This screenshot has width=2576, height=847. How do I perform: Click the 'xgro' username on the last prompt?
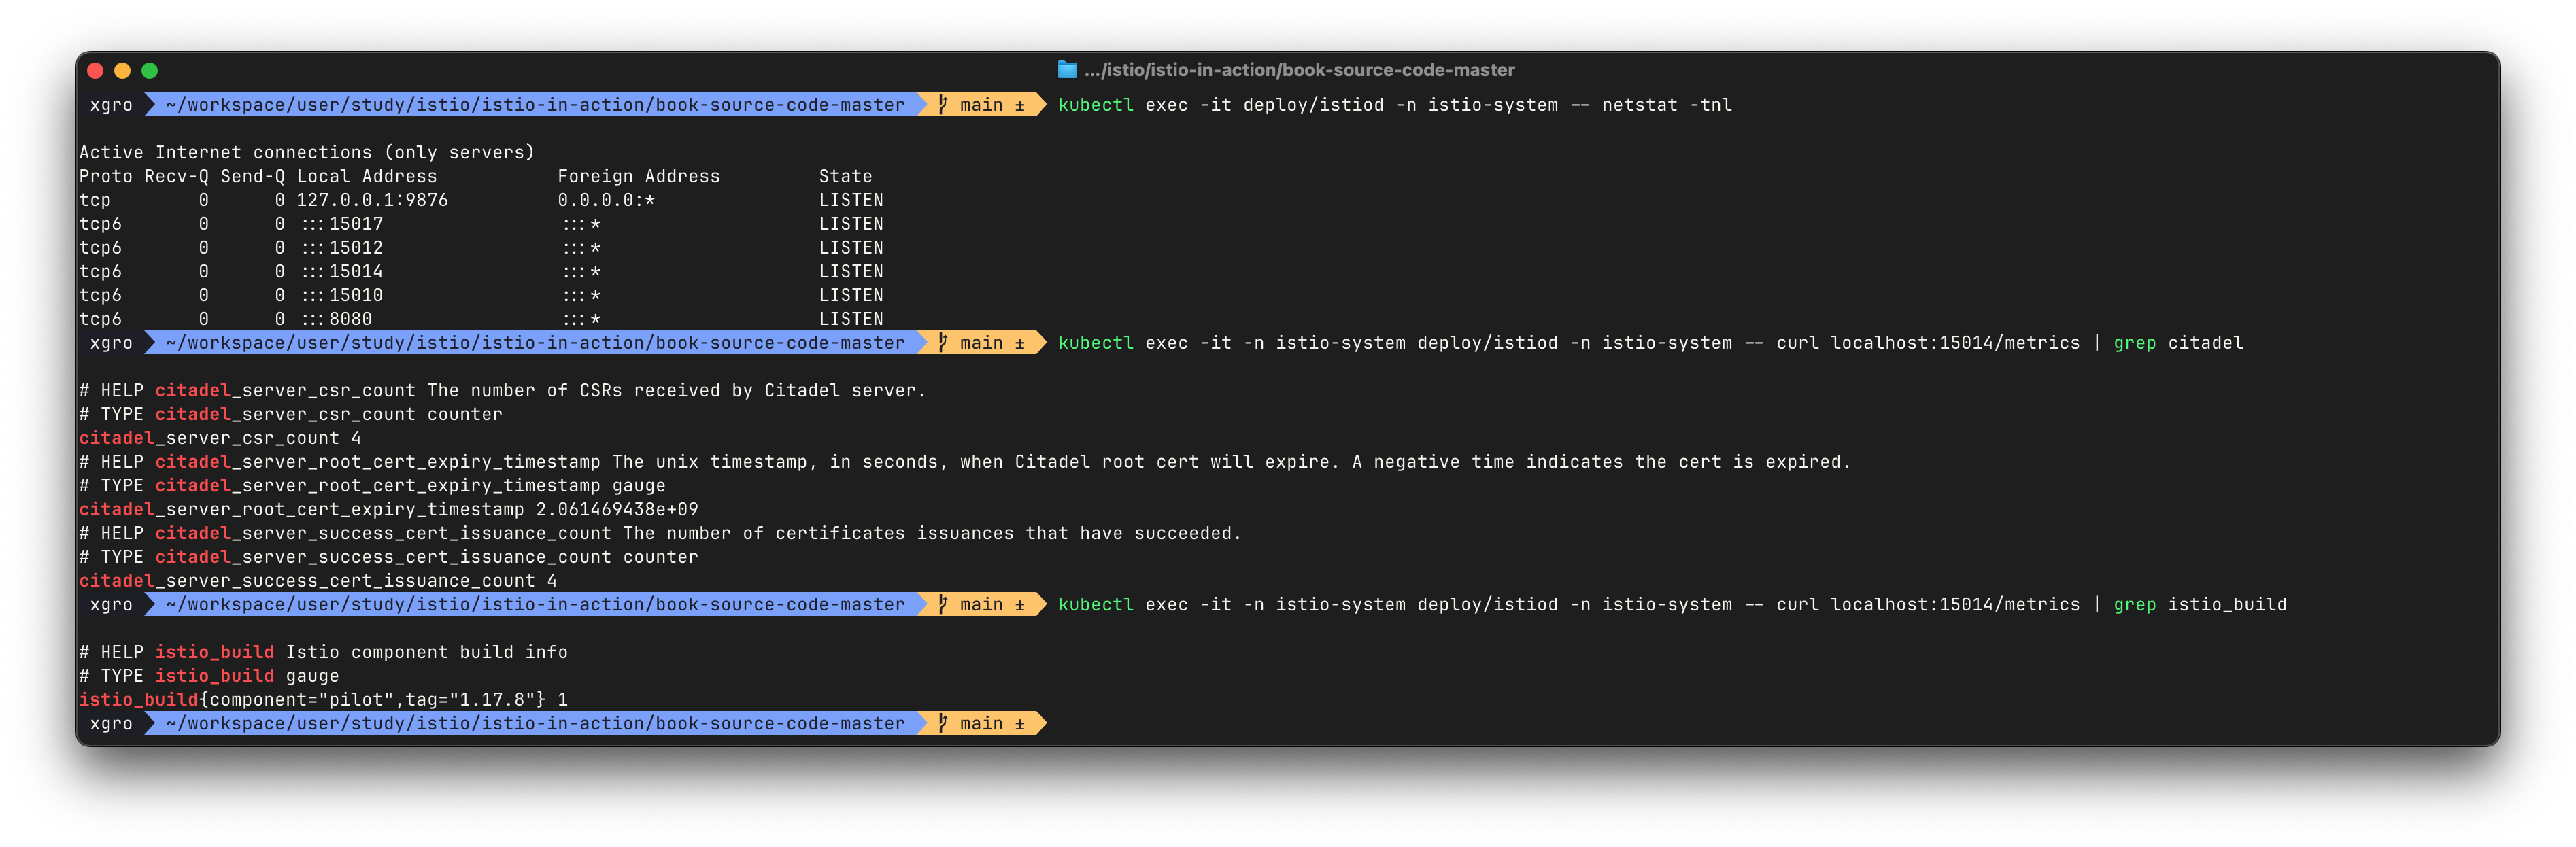coord(111,724)
